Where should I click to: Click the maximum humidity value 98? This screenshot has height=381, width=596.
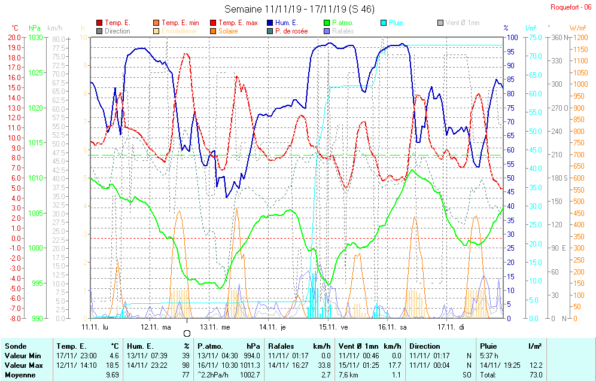(186, 365)
